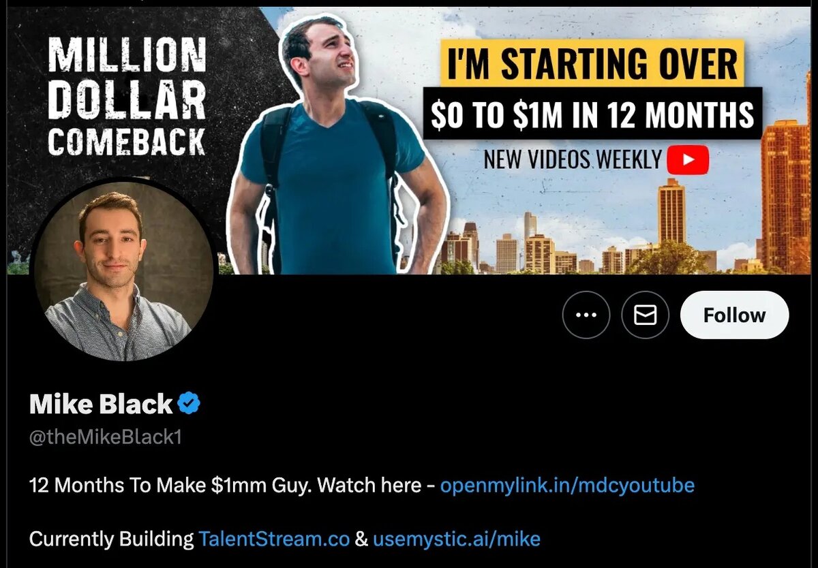
Task: Click the red YouTube play icon in banner
Action: [x=688, y=160]
